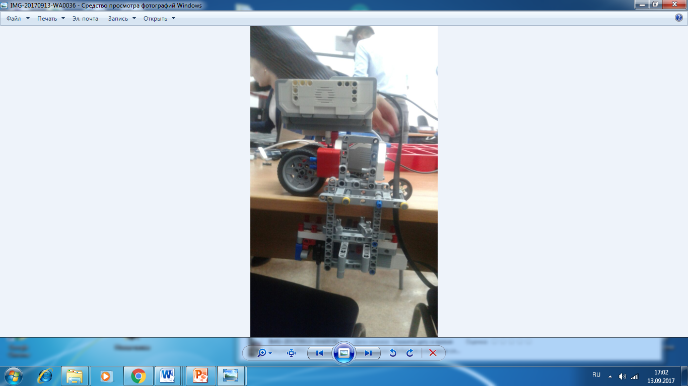Delete the photo with red X

[433, 353]
